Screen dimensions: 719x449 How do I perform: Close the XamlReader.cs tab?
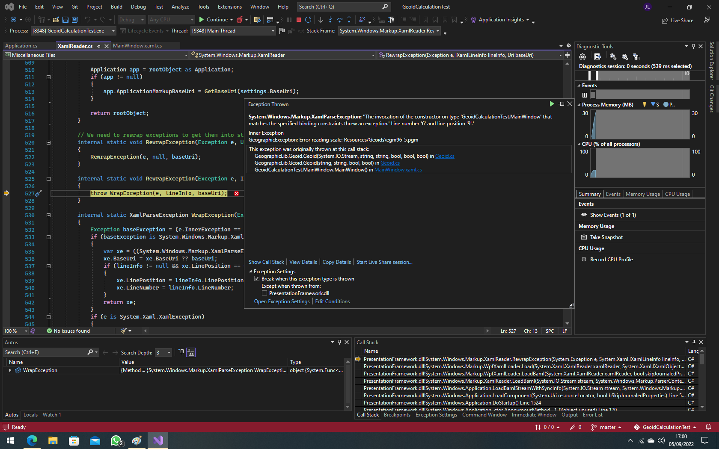click(x=107, y=46)
